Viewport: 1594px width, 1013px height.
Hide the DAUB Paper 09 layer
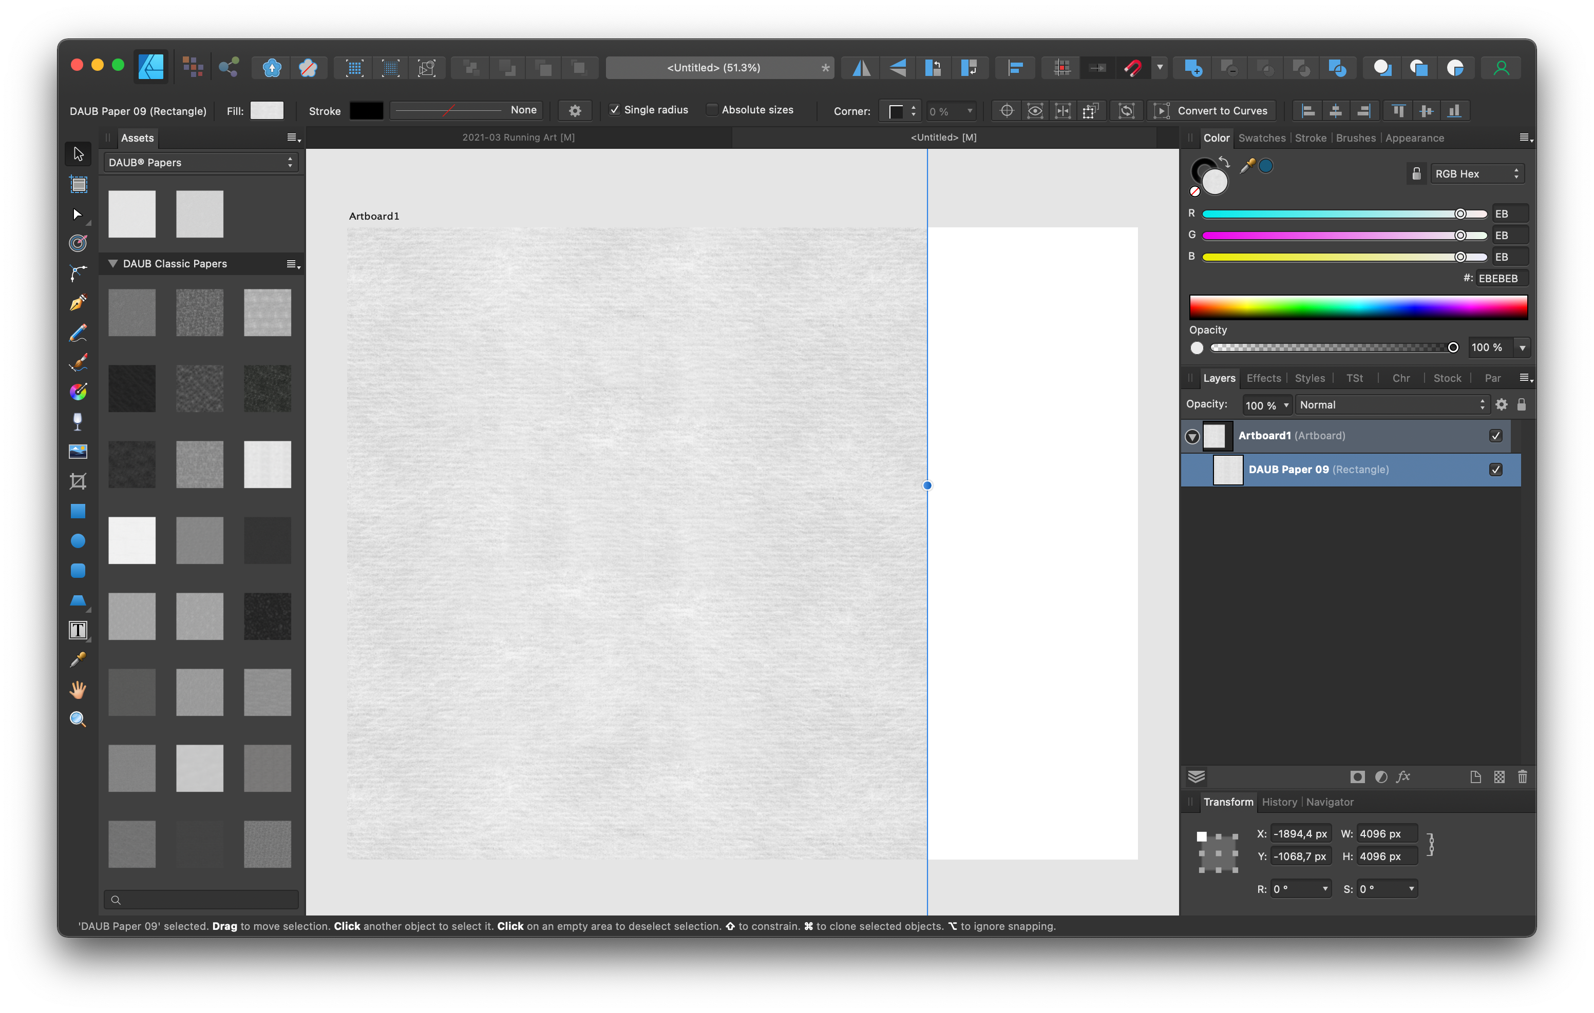coord(1495,470)
